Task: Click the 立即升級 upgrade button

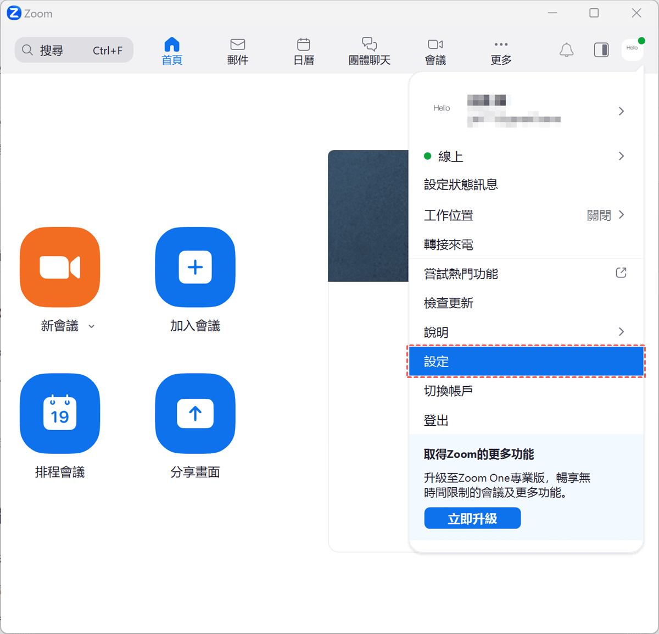Action: pyautogui.click(x=472, y=518)
